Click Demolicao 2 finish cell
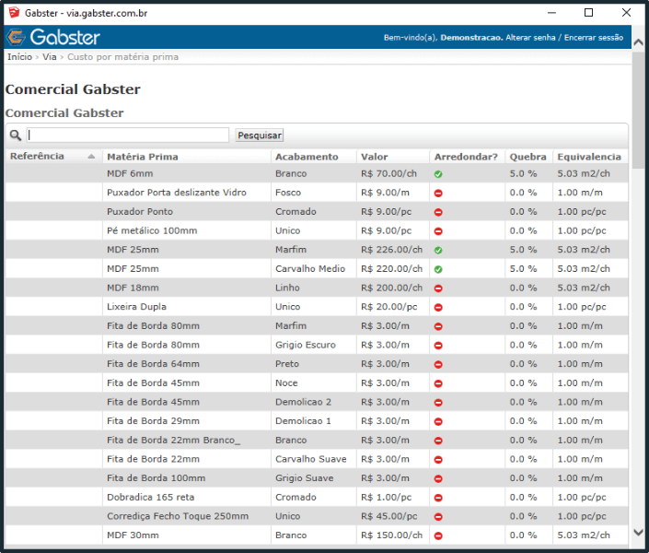649x553 pixels. (x=304, y=402)
